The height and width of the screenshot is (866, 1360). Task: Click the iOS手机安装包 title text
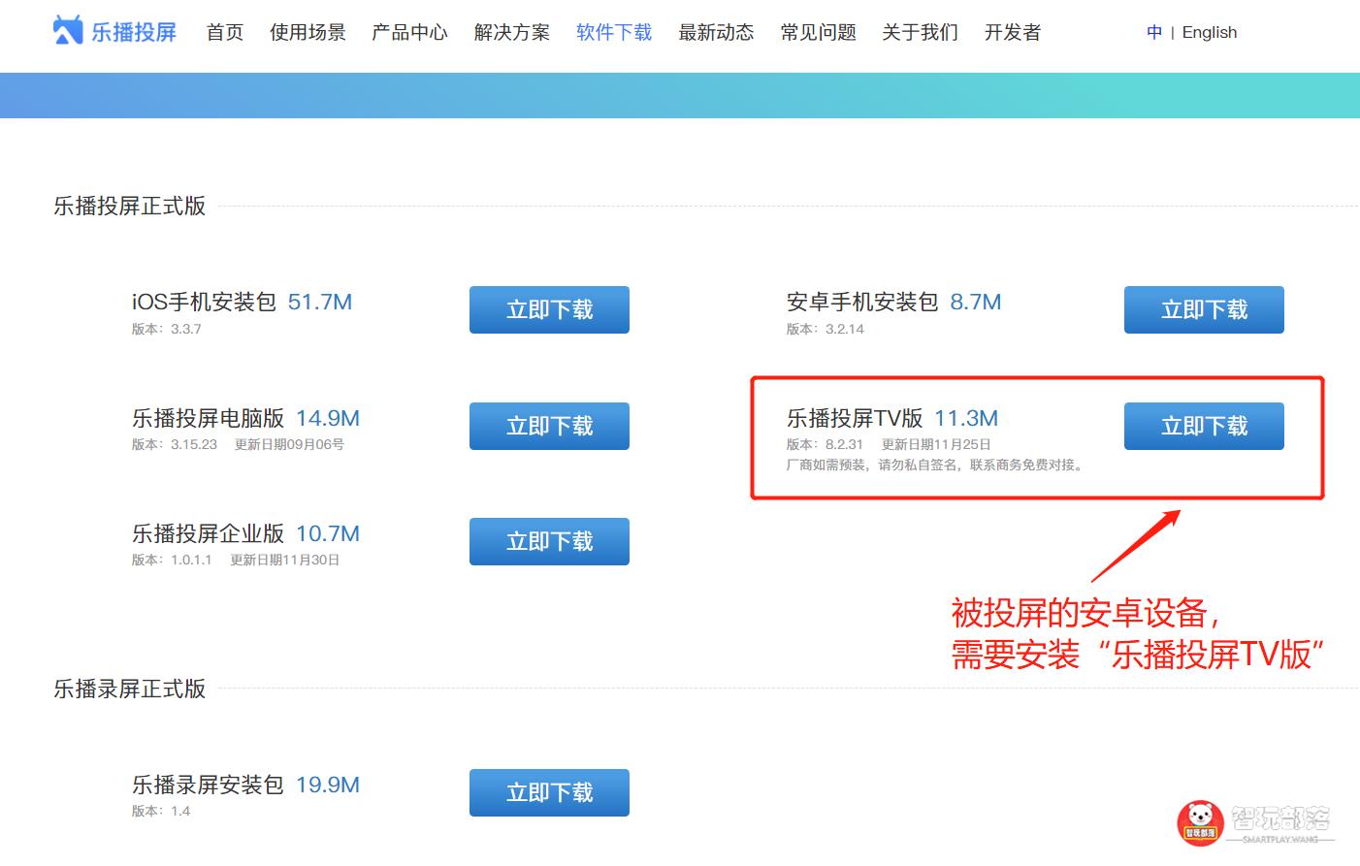205,302
